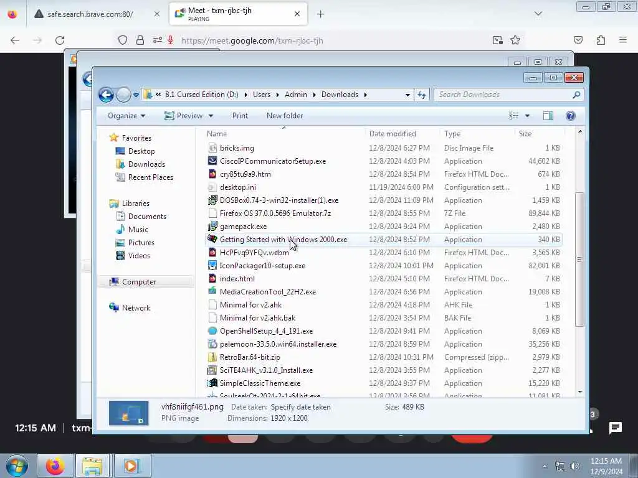Click Admin in the address breadcrumb
The width and height of the screenshot is (638, 478).
coord(296,95)
